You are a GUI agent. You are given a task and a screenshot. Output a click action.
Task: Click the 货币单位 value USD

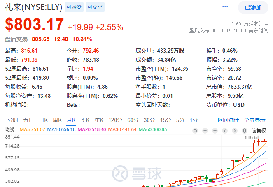click(x=239, y=105)
